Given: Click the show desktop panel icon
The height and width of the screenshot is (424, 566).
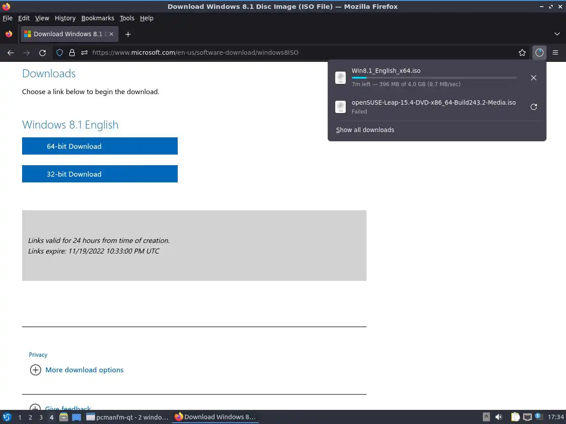Looking at the screenshot, I should click(x=76, y=417).
